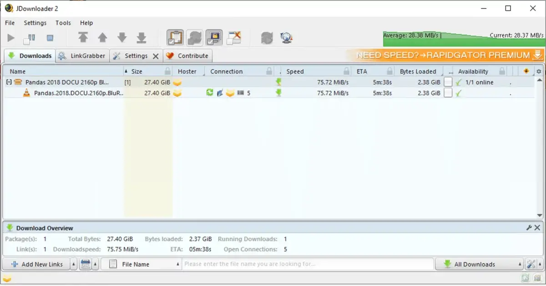546x286 pixels.
Task: Click the download arrow icon in package row
Action: click(x=278, y=82)
